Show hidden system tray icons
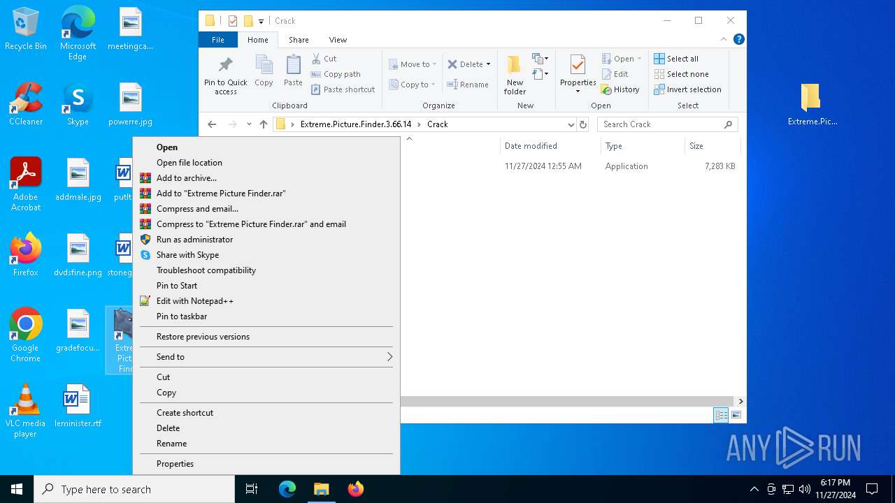 click(754, 489)
